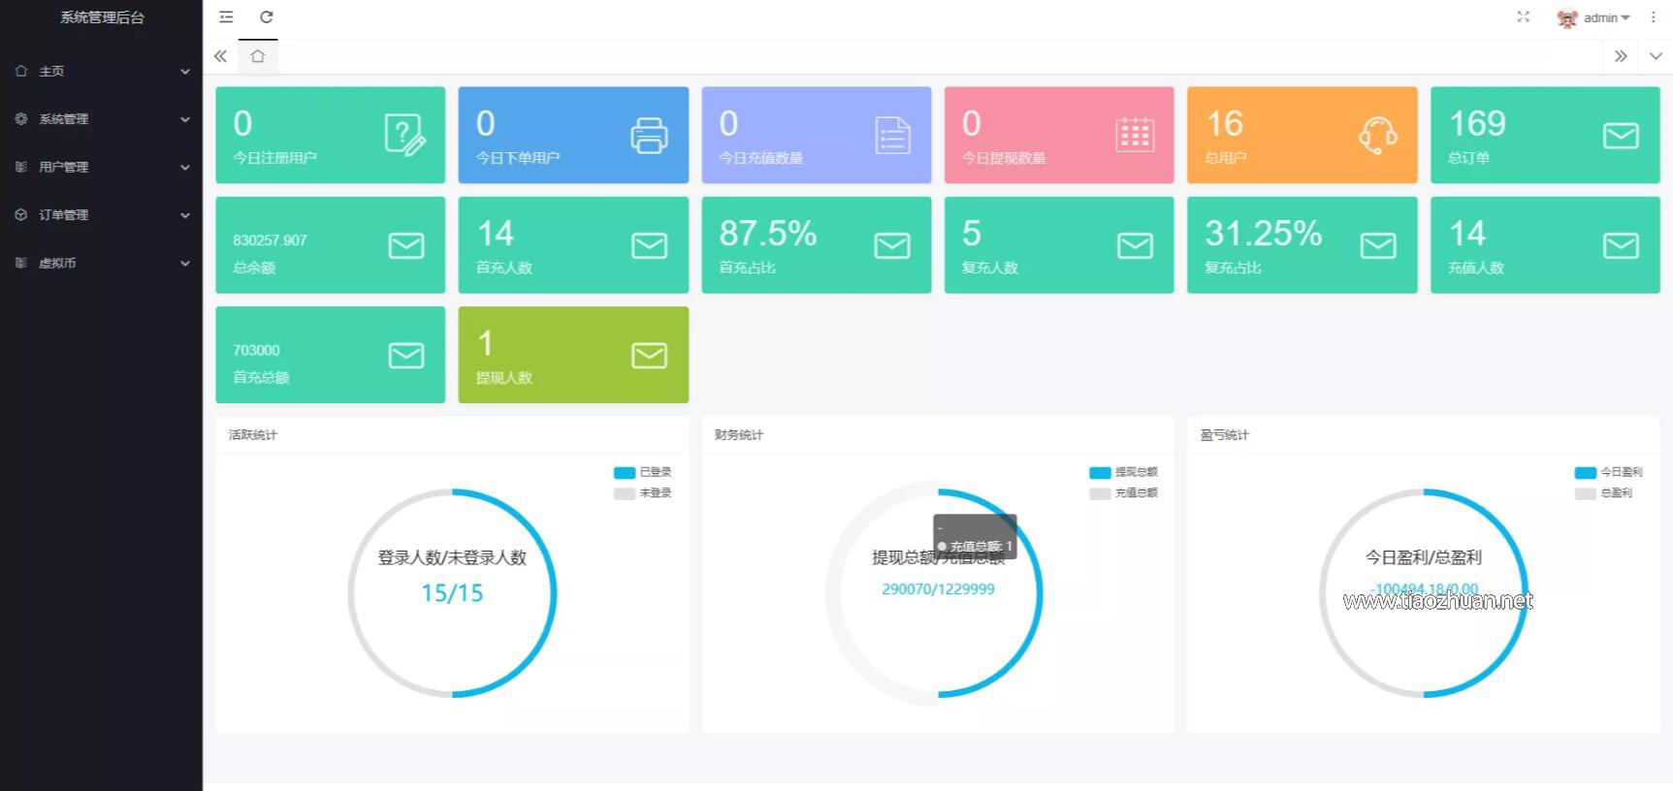Click the home tab icon
1673x791 pixels.
coord(258,56)
